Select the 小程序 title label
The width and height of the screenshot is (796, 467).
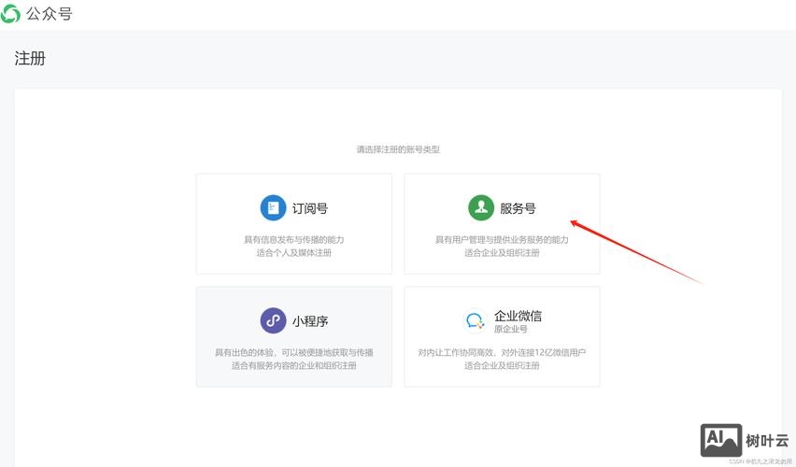(310, 321)
